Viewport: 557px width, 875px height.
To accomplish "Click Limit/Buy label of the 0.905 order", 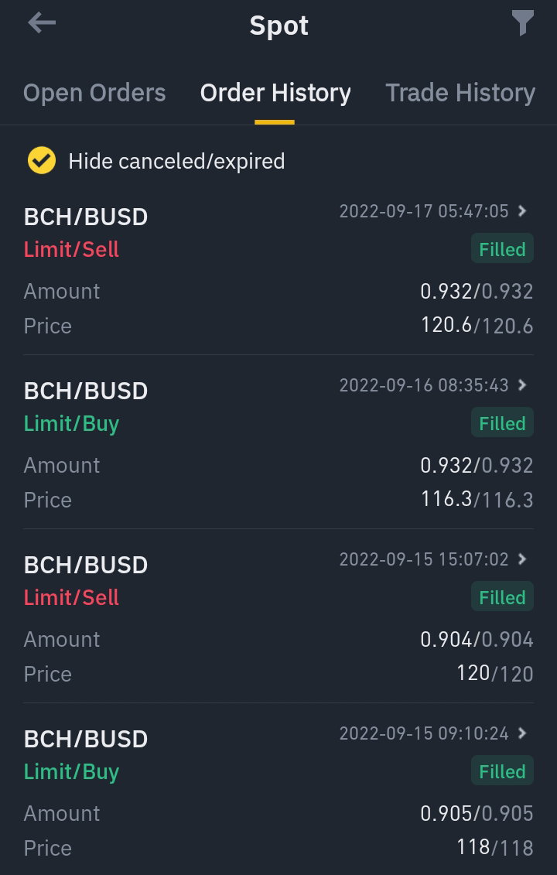I will point(71,772).
